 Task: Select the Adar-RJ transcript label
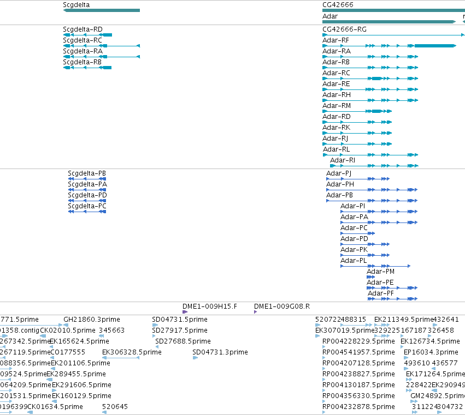click(335, 139)
